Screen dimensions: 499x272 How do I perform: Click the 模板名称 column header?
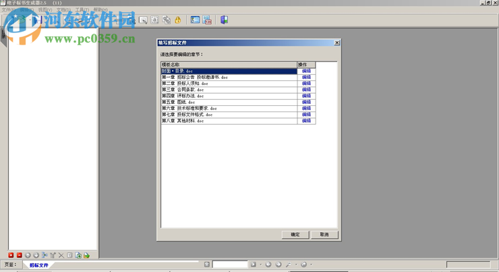(x=229, y=65)
